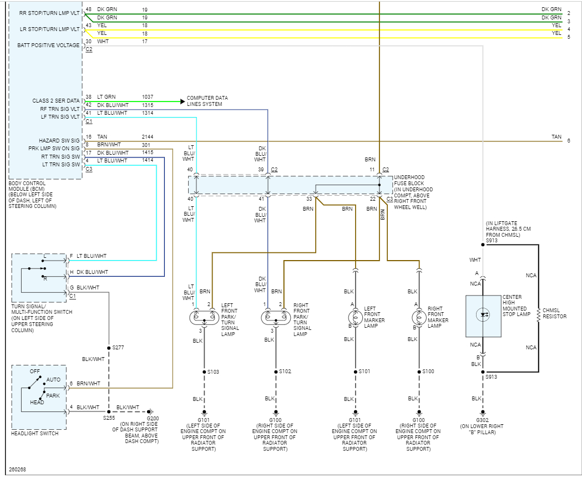Click circuit number 2144 on TAN wire

click(148, 136)
